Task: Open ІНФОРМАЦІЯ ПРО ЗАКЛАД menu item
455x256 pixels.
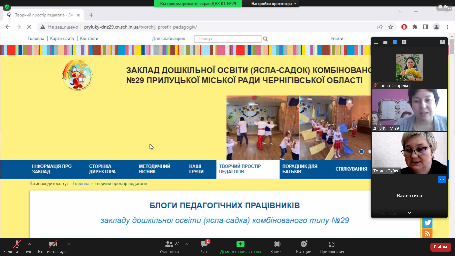Action: pyautogui.click(x=52, y=169)
